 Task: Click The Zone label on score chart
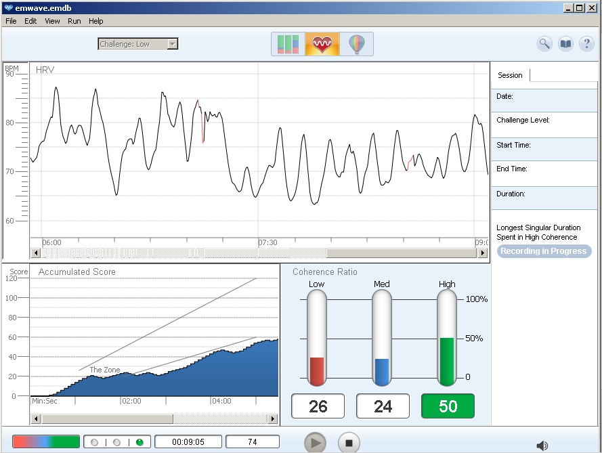point(105,370)
